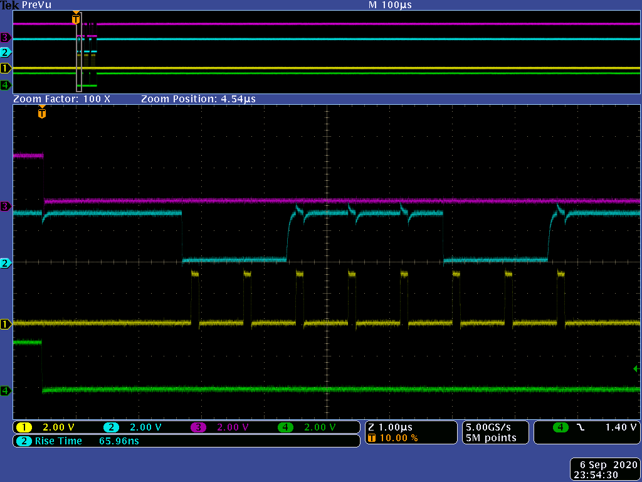This screenshot has height=482, width=642.
Task: Select the yellow channel 1 badge in readout bar
Action: pyautogui.click(x=24, y=427)
